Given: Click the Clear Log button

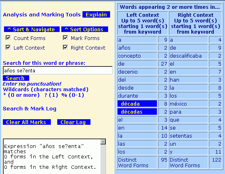Looking at the screenshot, I should click(74, 122).
